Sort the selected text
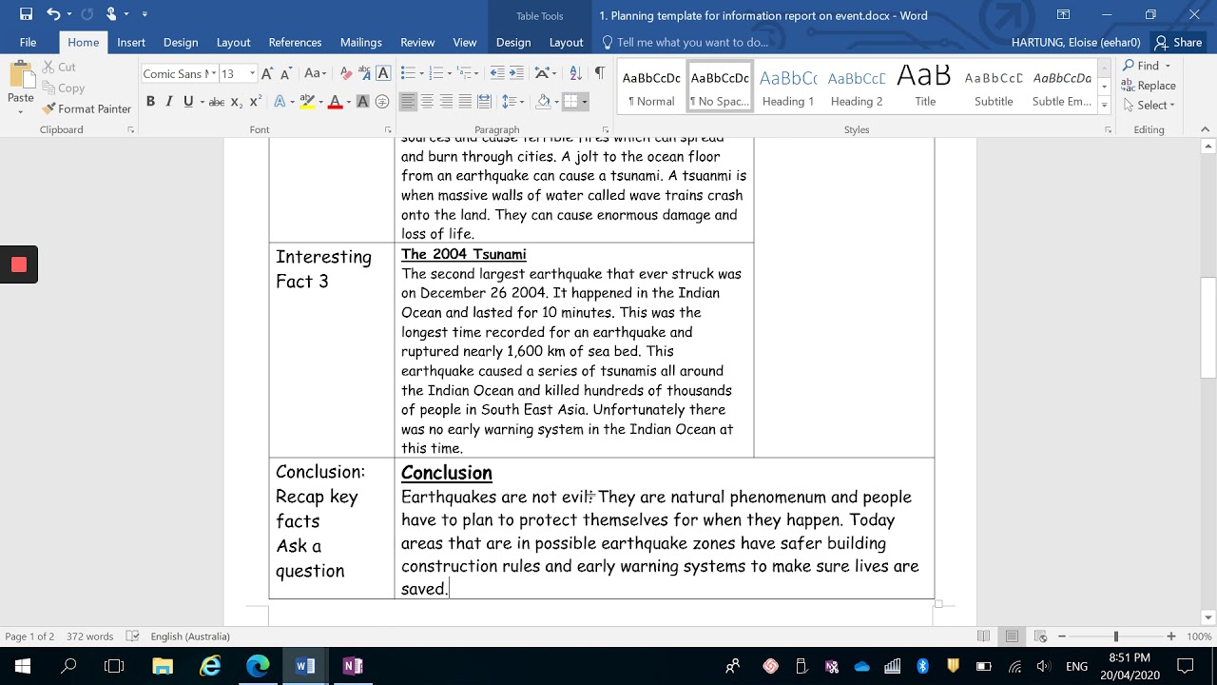The image size is (1217, 685). [575, 73]
